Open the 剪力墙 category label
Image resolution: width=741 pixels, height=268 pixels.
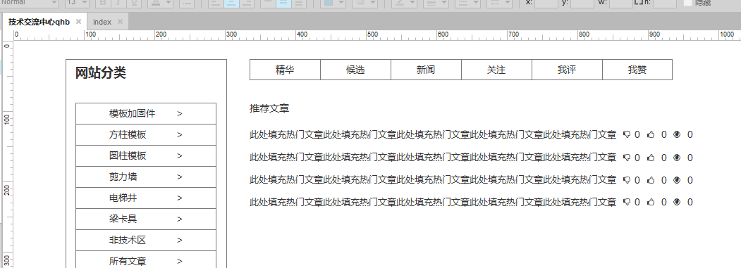[123, 177]
